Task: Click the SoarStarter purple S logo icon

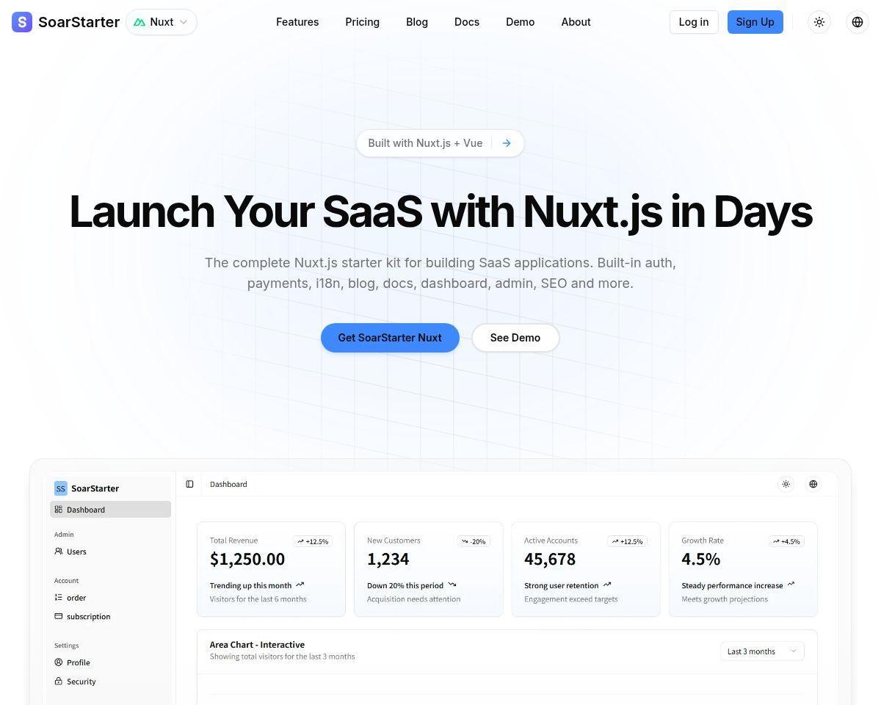Action: pyautogui.click(x=22, y=22)
